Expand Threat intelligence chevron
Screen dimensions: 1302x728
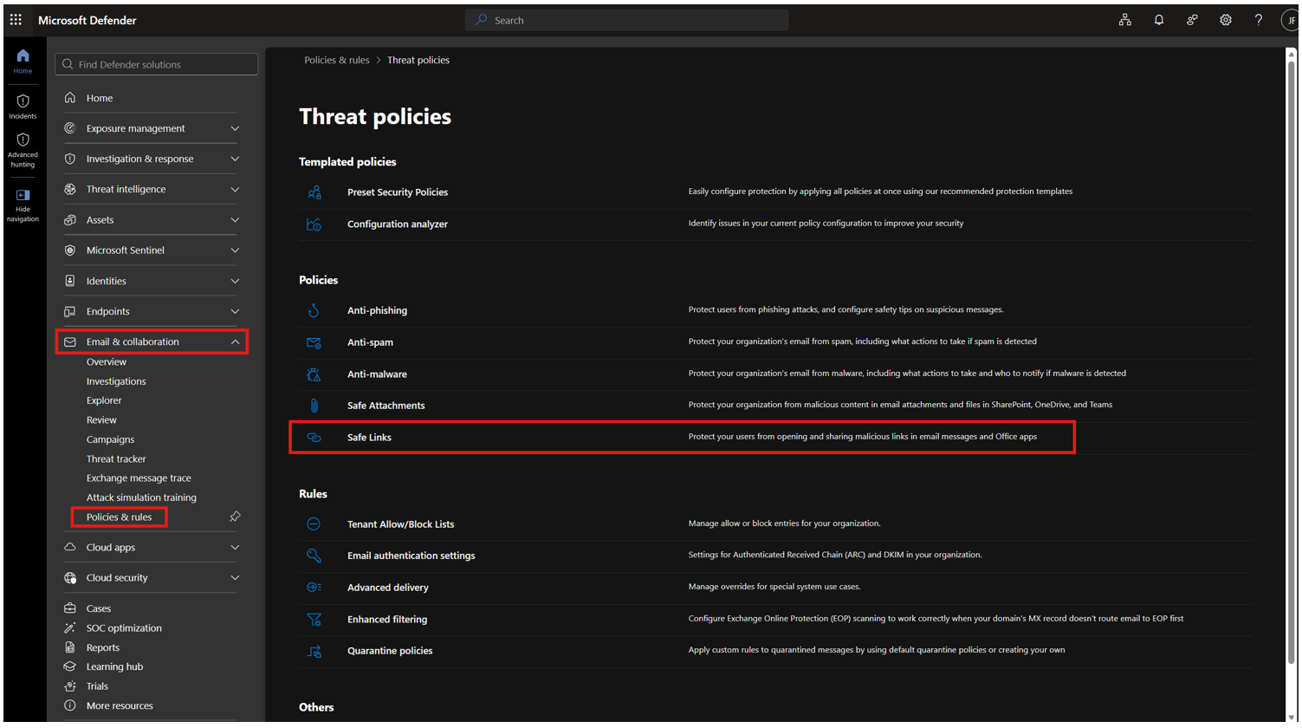tap(235, 189)
